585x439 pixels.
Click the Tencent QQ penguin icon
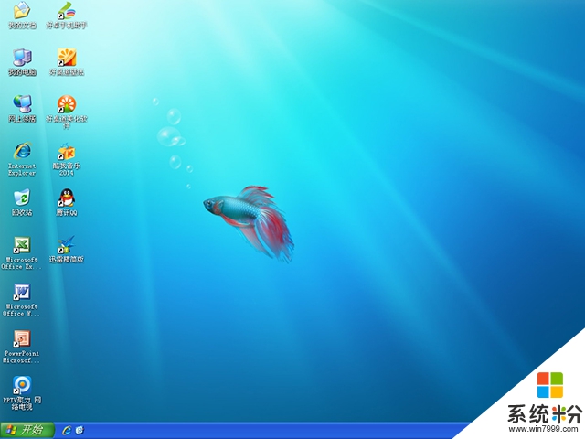67,198
